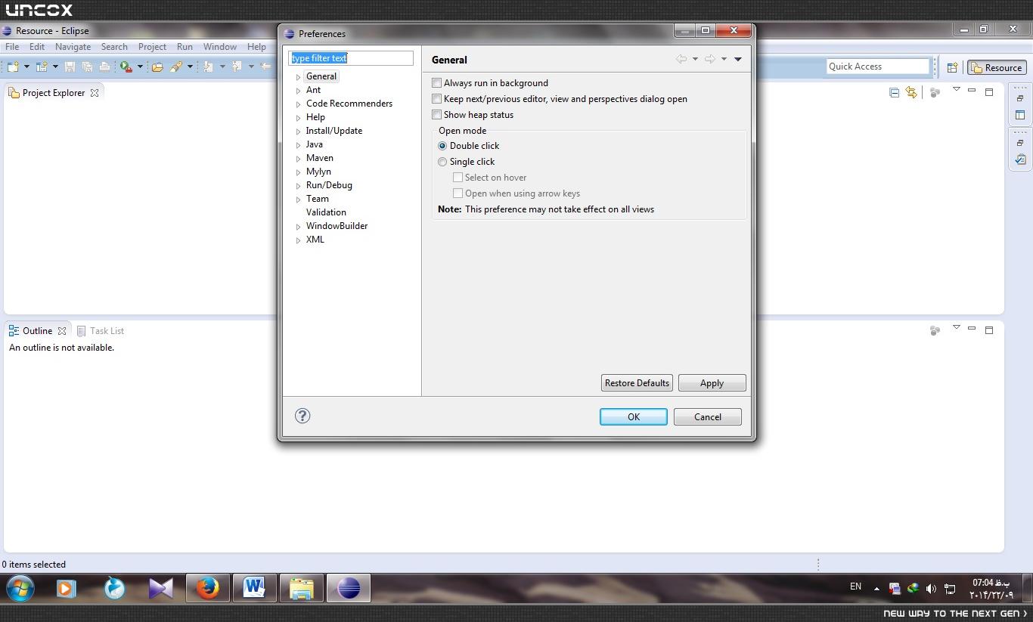Expand the WindowBuilder node

pyautogui.click(x=298, y=227)
